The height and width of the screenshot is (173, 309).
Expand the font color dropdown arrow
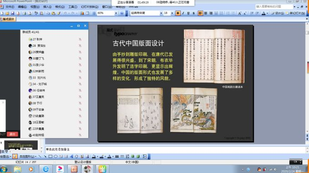point(267,13)
